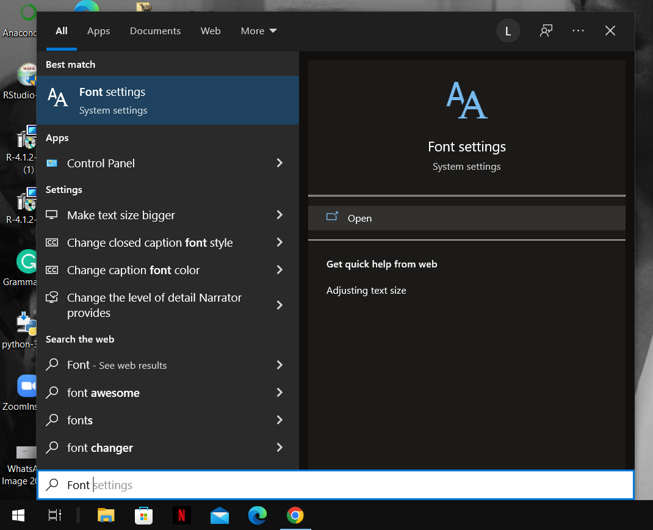Expand the More filters dropdown
This screenshot has height=530, width=653.
(258, 31)
